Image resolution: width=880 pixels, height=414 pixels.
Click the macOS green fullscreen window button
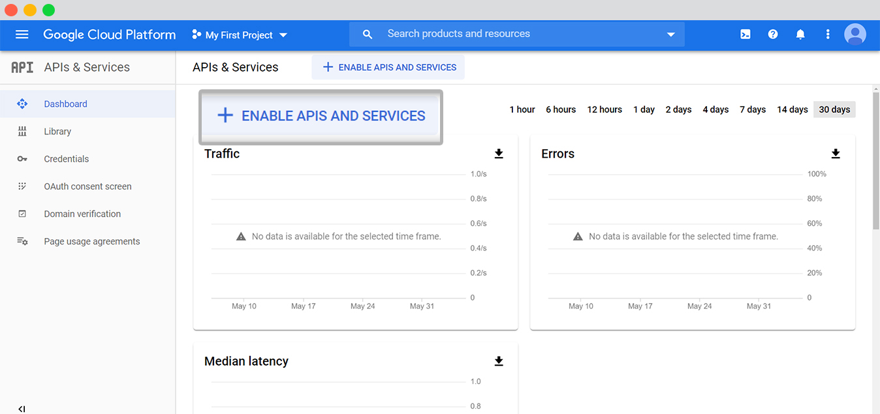coord(49,10)
